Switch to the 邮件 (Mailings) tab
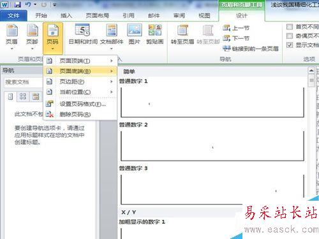Image resolution: width=319 pixels, height=239 pixels. click(x=154, y=15)
